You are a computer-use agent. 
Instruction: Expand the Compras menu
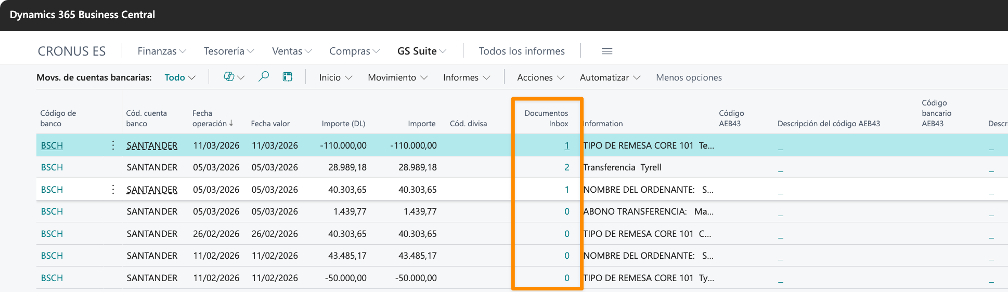(354, 51)
